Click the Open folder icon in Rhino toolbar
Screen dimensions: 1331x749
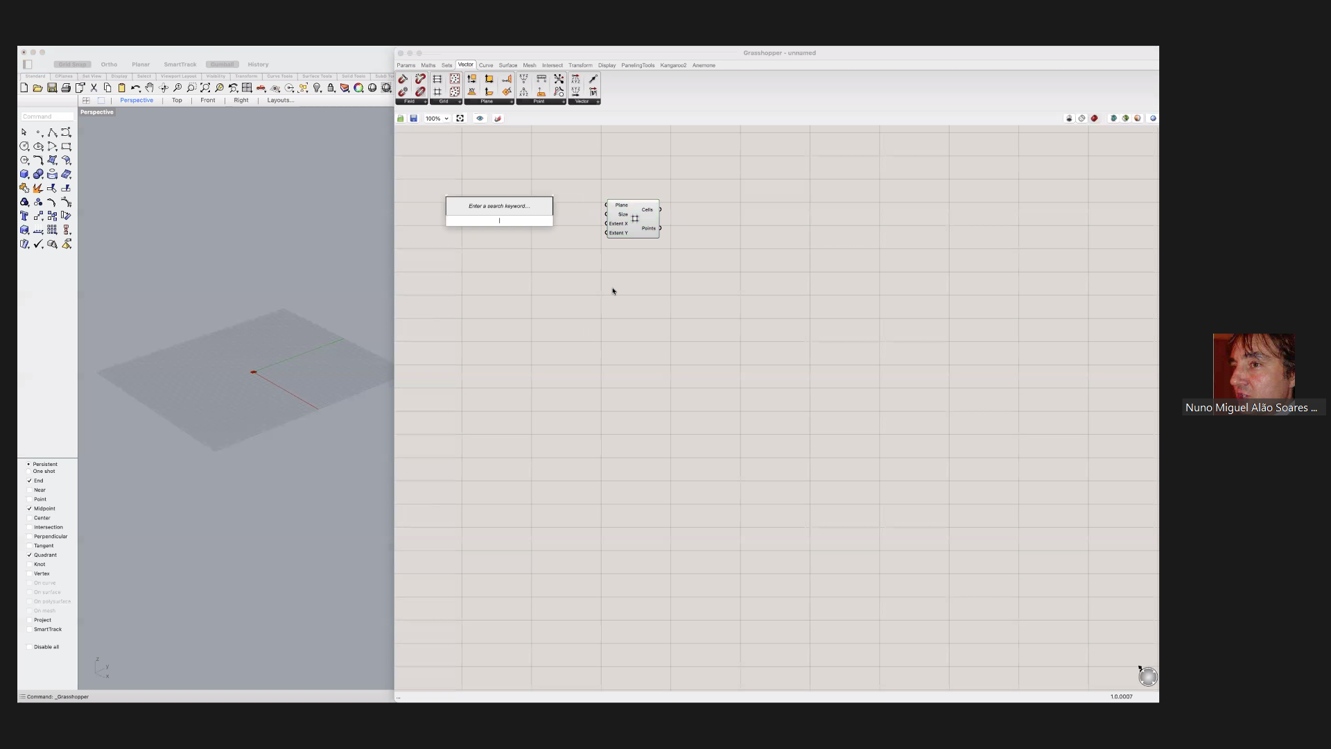coord(38,88)
